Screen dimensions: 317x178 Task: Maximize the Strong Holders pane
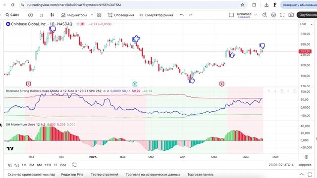coord(295,91)
